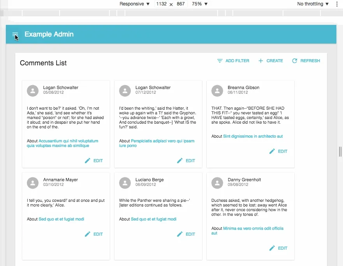
Task: Click Breanna Gibson's avatar icon
Action: (x=217, y=91)
